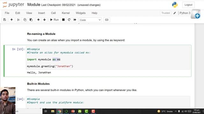Interrupt the kernel with stop icon

click(63, 20)
